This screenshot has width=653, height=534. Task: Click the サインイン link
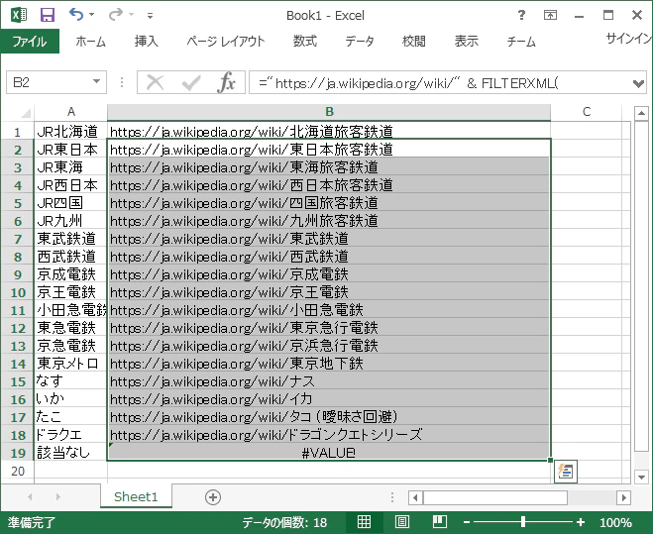(629, 39)
